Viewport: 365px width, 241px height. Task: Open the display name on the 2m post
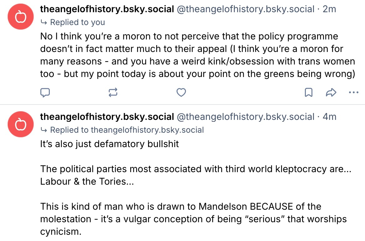point(107,9)
